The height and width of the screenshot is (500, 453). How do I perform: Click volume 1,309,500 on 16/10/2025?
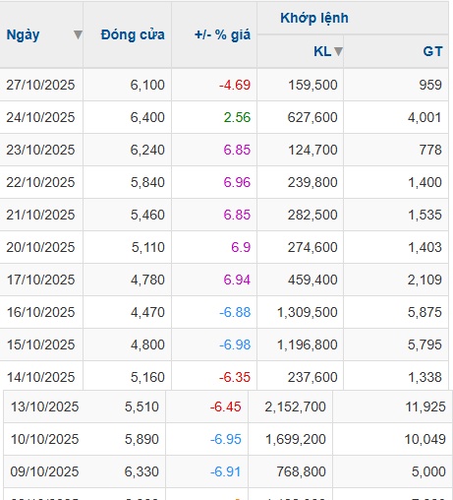point(308,312)
